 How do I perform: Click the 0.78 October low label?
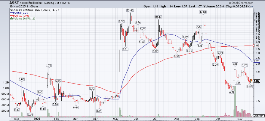point(232,93)
